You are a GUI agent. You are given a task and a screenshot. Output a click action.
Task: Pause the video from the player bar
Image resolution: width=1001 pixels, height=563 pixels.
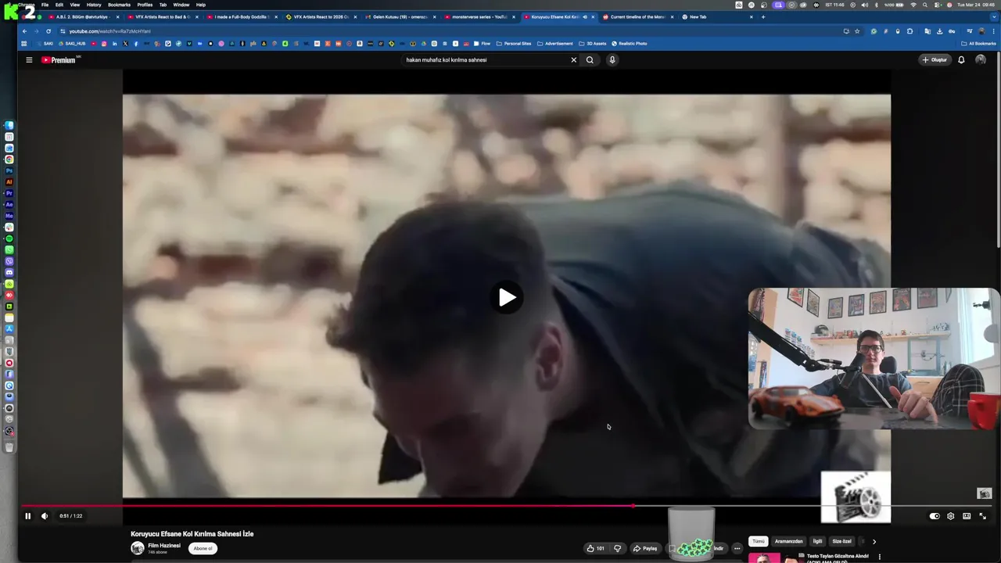[27, 516]
